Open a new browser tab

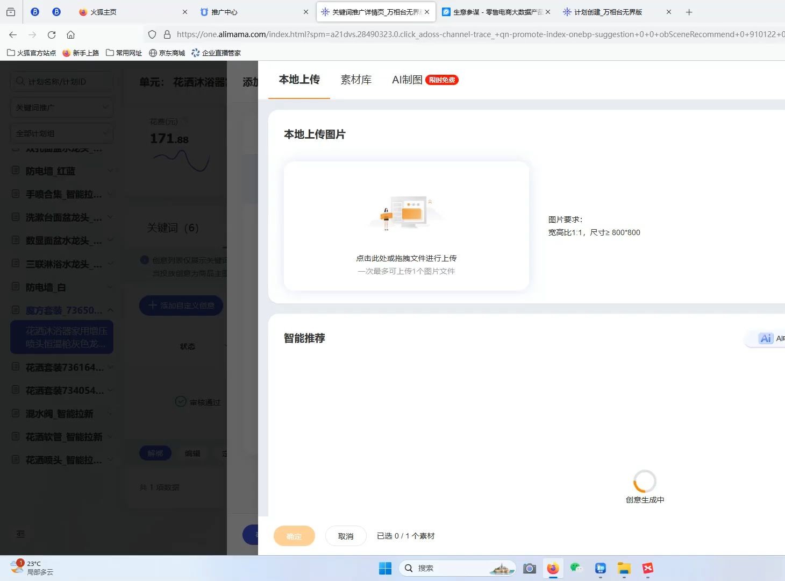[689, 12]
